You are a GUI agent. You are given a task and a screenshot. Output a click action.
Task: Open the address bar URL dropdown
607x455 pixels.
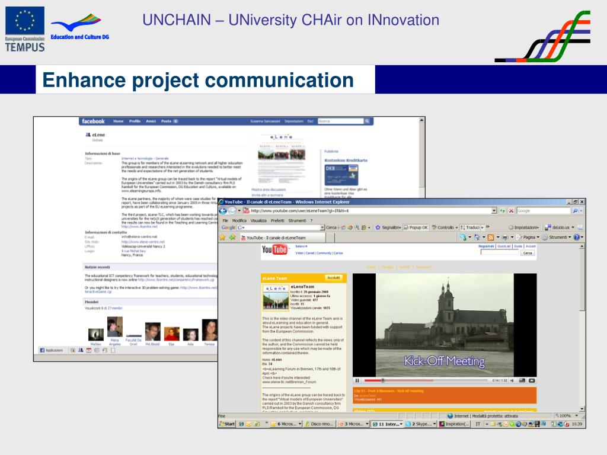[x=494, y=211]
